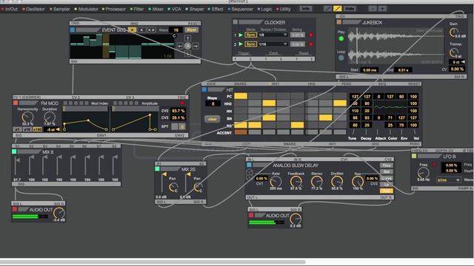Select Sat mode on ANALOG SLEW DELAY

click(387, 172)
